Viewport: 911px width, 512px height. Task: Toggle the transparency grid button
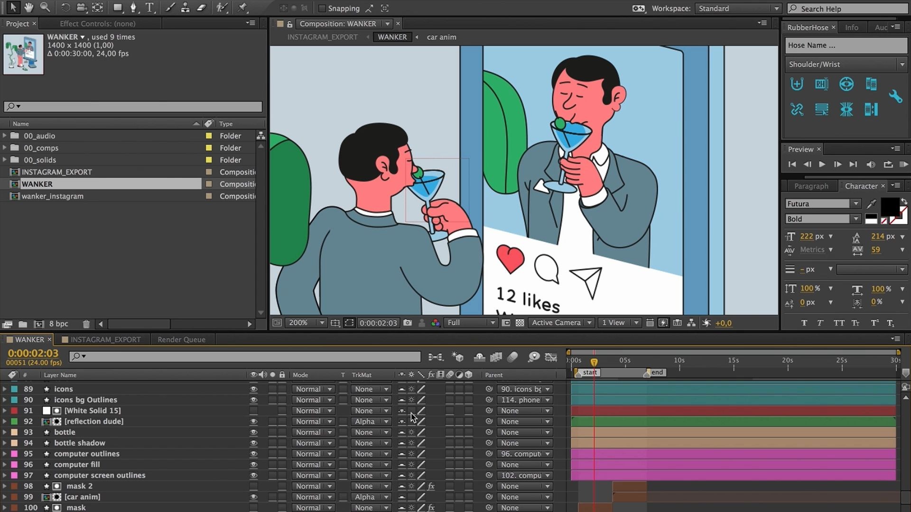(520, 323)
